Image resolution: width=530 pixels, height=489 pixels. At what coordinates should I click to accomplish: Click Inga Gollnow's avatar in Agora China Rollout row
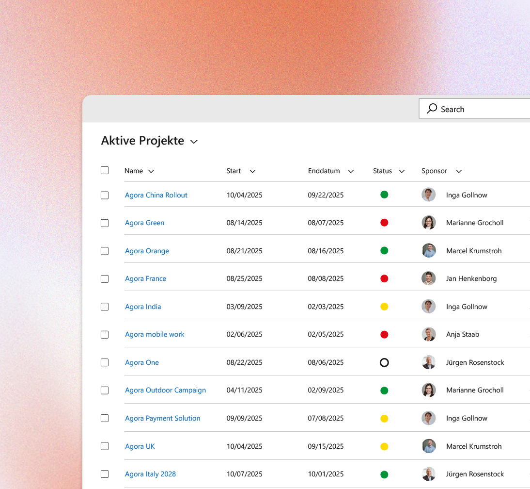pos(429,195)
